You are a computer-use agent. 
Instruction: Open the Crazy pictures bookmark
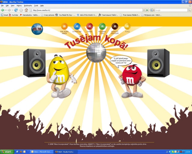[48, 15]
